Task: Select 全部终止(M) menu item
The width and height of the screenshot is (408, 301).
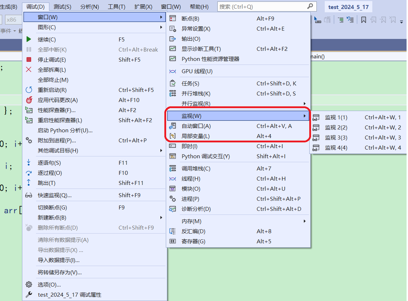Action: [95, 80]
